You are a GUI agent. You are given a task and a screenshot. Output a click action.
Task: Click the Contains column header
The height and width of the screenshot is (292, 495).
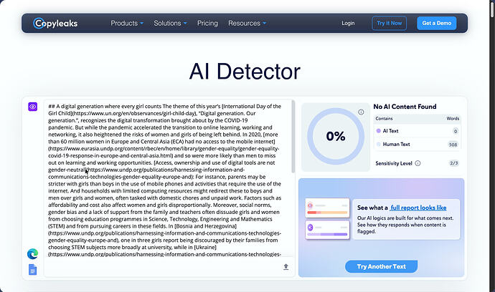(384, 118)
